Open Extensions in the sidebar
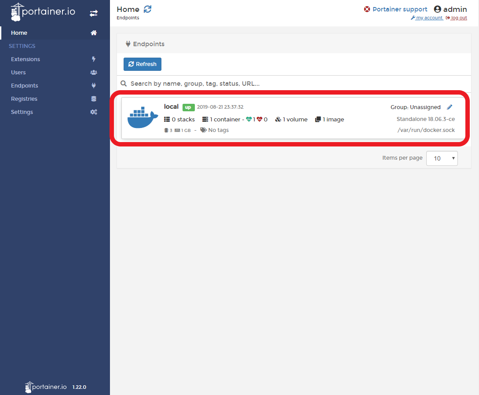 point(55,59)
